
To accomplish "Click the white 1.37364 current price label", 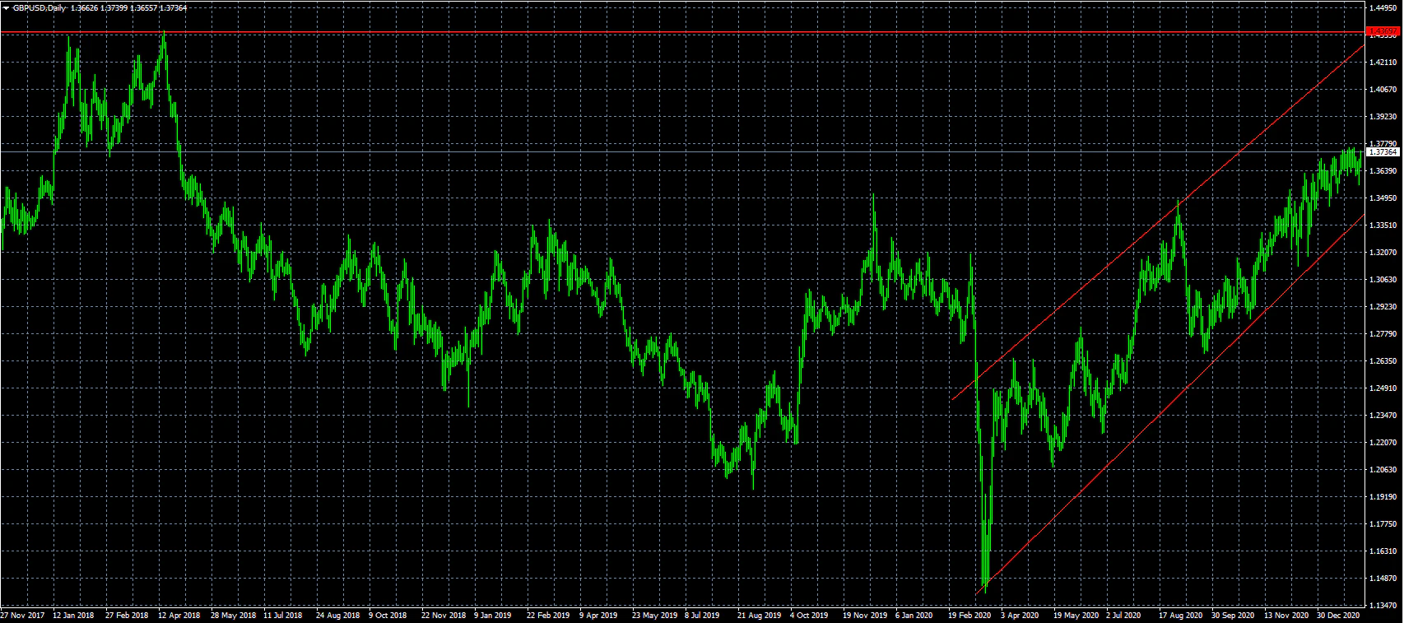I will [1383, 152].
